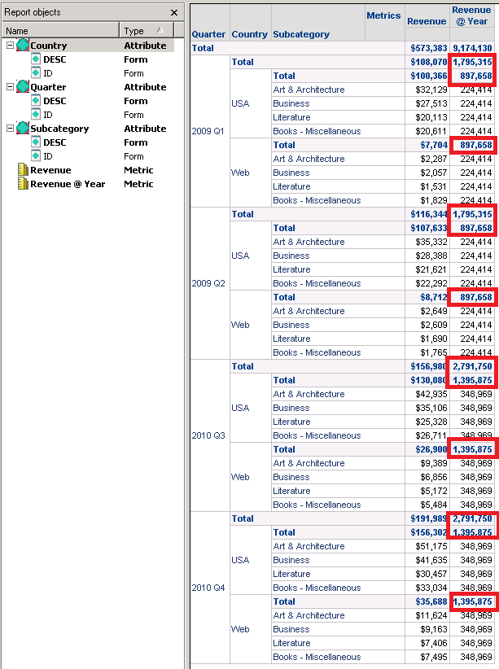Click the Country attribute icon in Report objects
Screen dimensions: 499x669
(x=23, y=46)
